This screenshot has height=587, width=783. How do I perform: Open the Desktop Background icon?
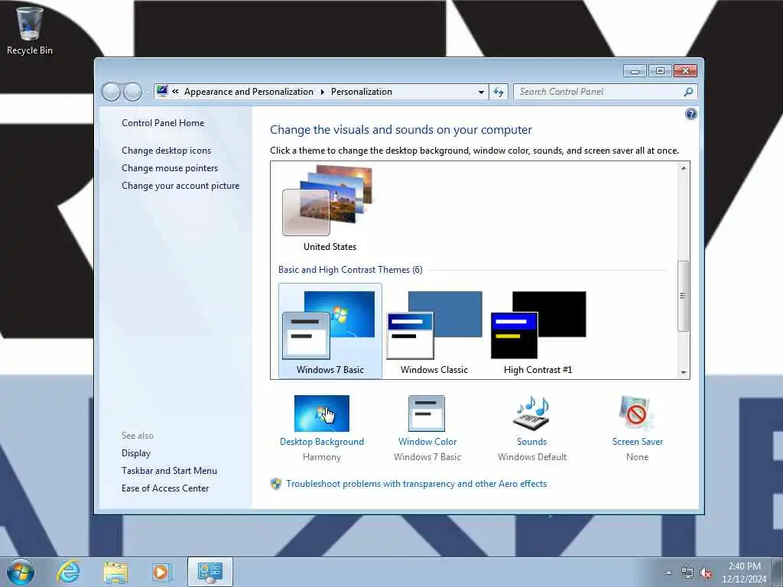(x=322, y=413)
